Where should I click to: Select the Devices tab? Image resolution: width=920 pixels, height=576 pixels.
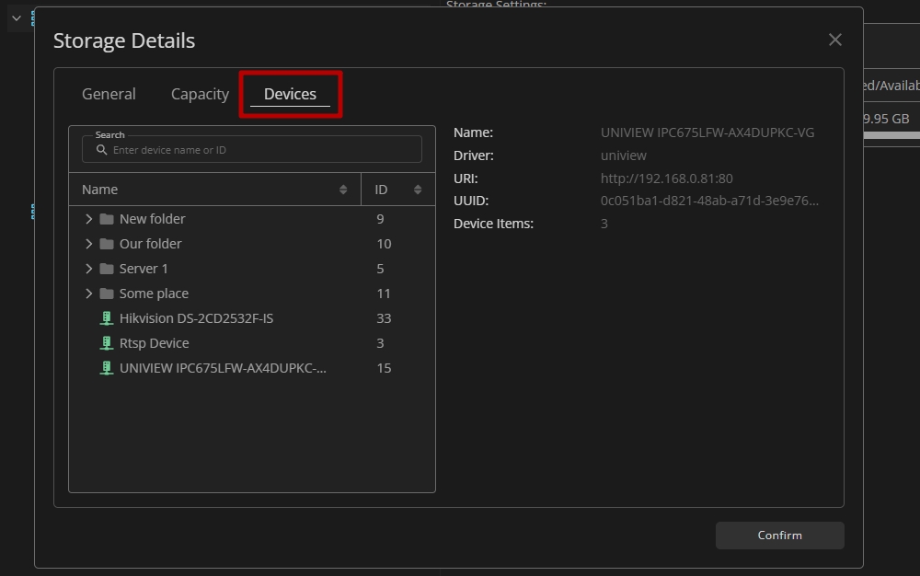click(x=290, y=94)
